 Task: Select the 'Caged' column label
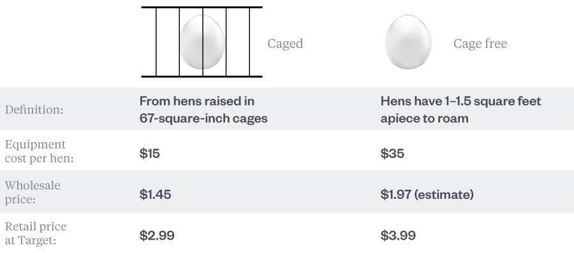click(285, 43)
